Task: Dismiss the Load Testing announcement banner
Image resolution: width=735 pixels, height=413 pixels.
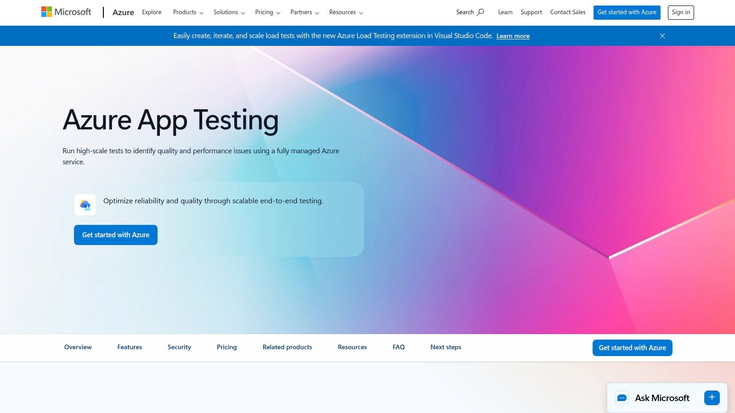Action: point(662,36)
